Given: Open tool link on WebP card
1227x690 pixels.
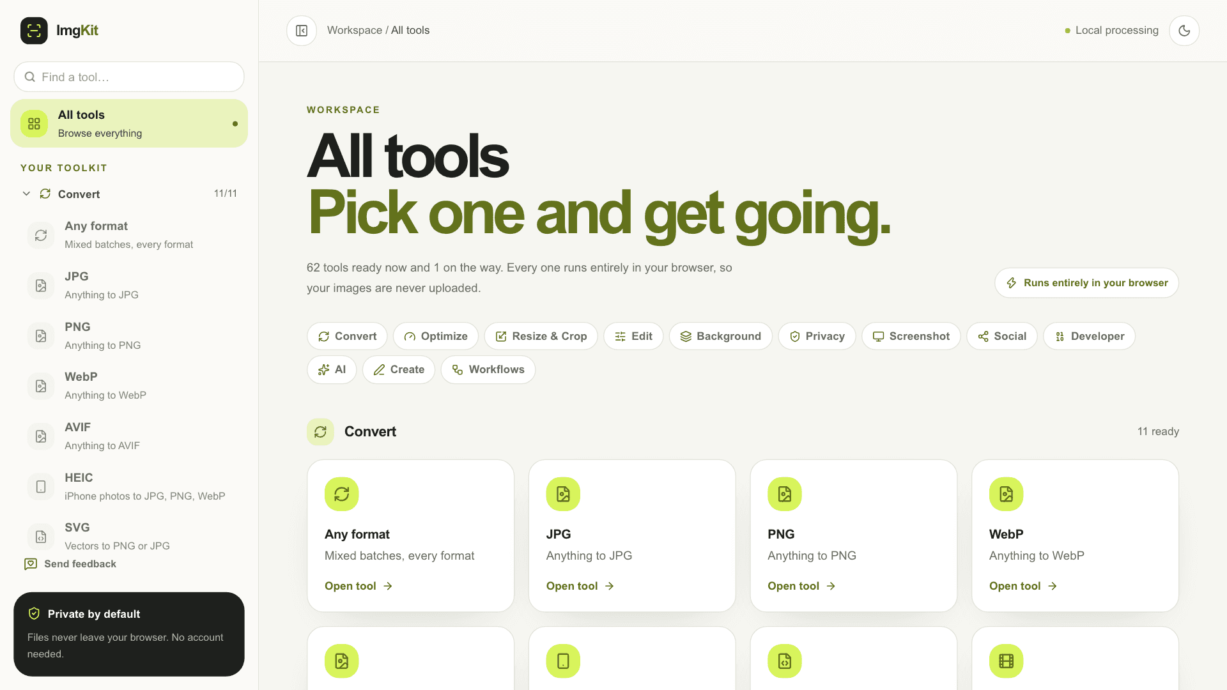Looking at the screenshot, I should (x=1023, y=586).
